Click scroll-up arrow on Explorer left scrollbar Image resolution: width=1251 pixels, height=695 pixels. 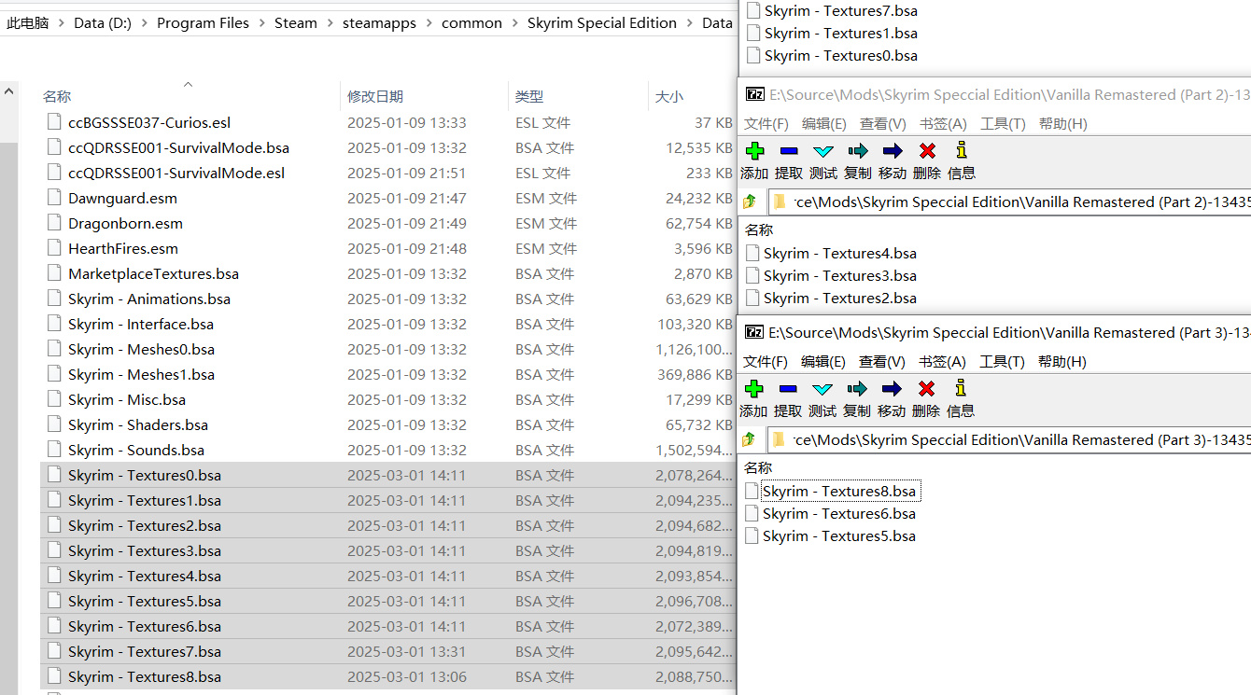coord(8,91)
